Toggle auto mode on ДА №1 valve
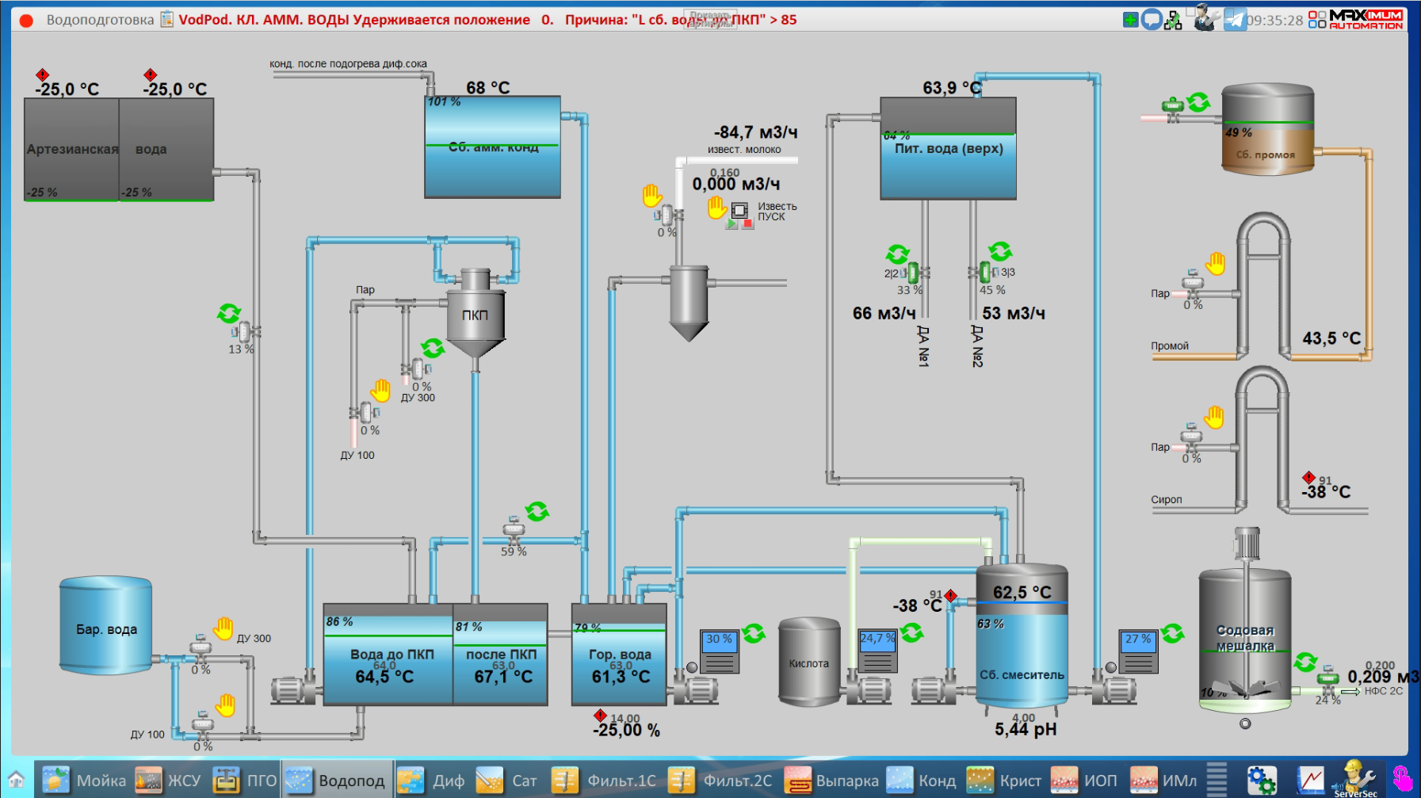The width and height of the screenshot is (1421, 798). click(897, 254)
